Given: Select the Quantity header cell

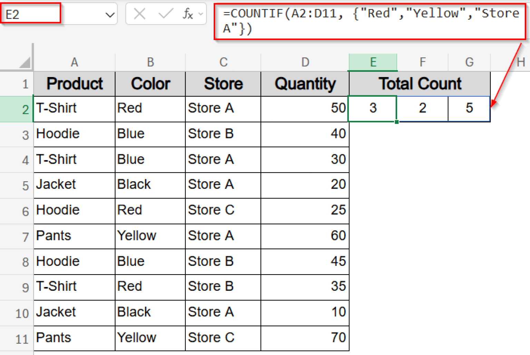Looking at the screenshot, I should tap(305, 83).
